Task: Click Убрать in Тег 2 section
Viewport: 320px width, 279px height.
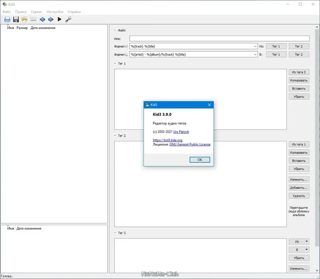Action: (299, 169)
